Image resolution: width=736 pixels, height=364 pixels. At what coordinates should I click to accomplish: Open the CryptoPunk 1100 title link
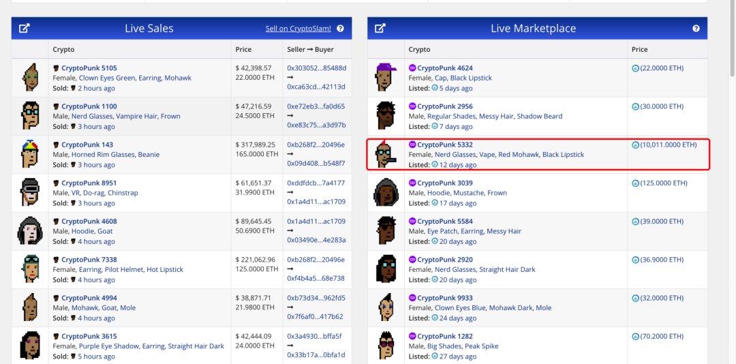coord(89,106)
